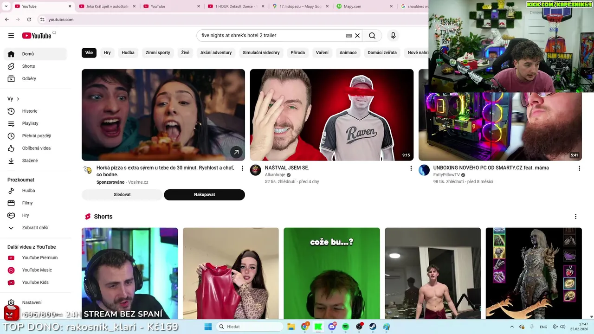
Task: Reload the page with the refresh icon
Action: [x=29, y=19]
